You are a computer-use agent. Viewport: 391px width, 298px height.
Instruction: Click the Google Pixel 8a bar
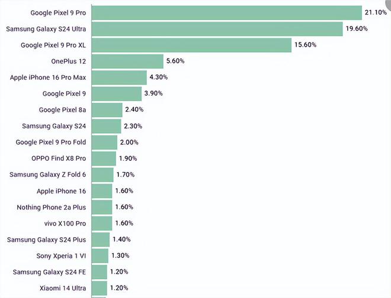[x=107, y=110]
